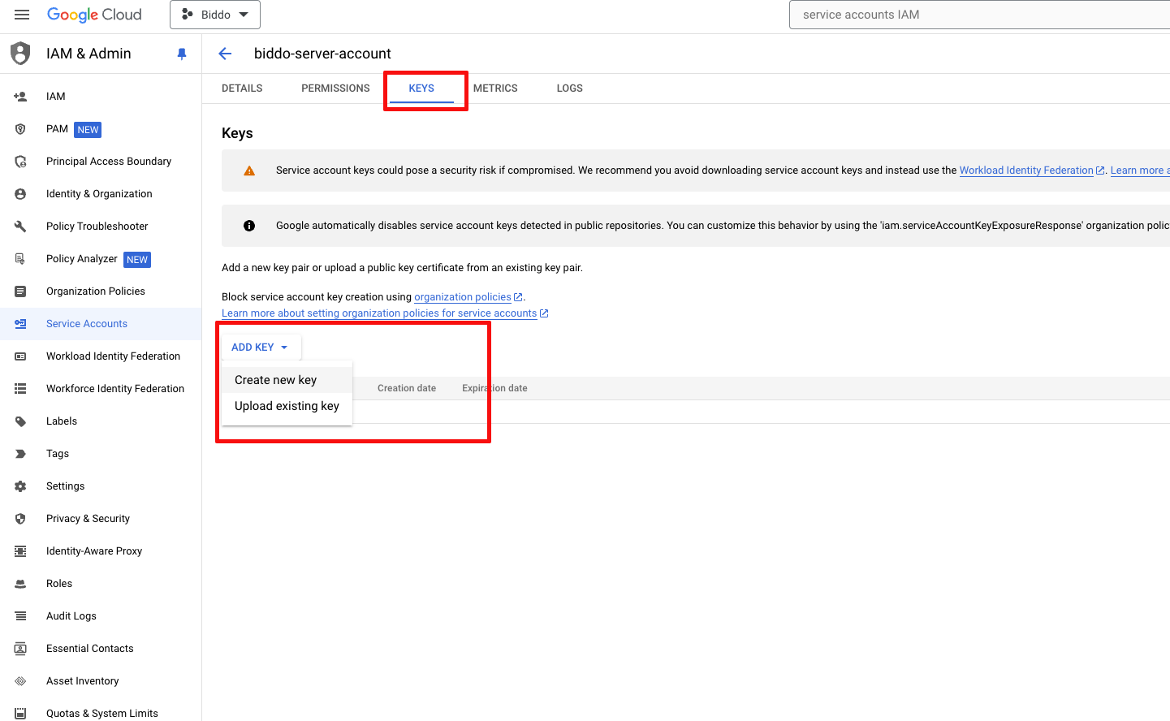
Task: Click the Settings gear icon
Action: point(20,486)
